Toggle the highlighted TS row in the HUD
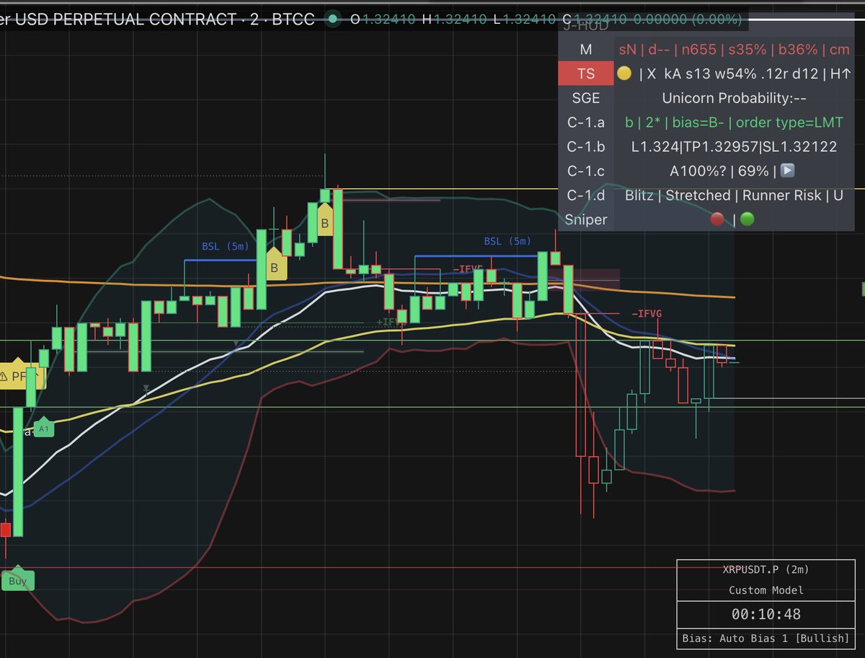 point(585,73)
